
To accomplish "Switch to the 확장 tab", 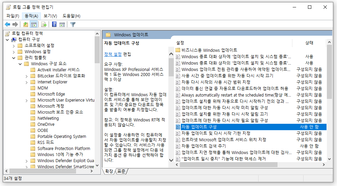I will [x=109, y=171].
